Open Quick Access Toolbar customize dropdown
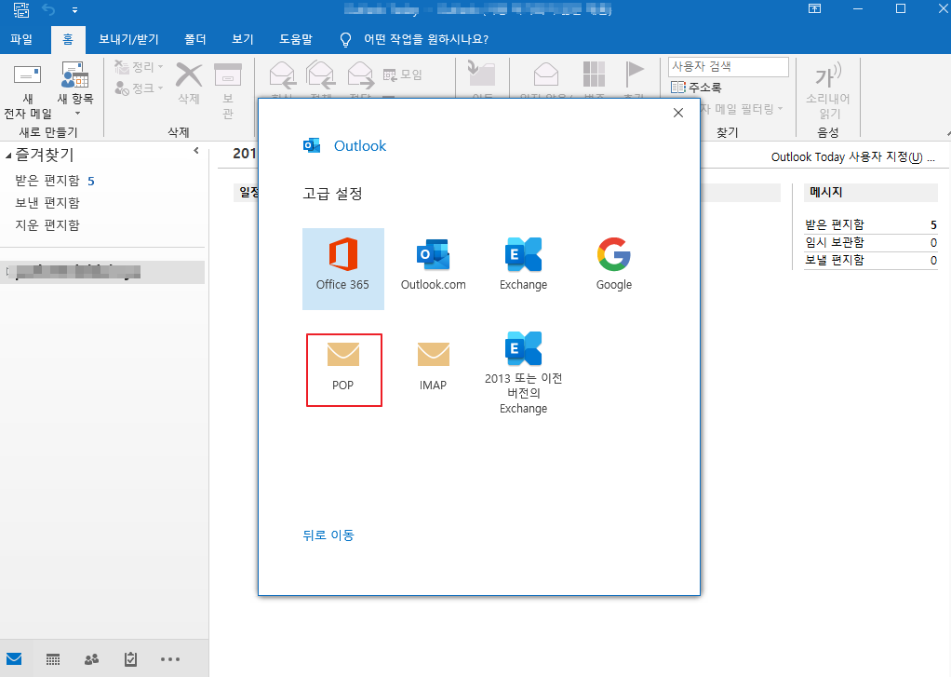Screen dimensions: 951x677 point(74,10)
